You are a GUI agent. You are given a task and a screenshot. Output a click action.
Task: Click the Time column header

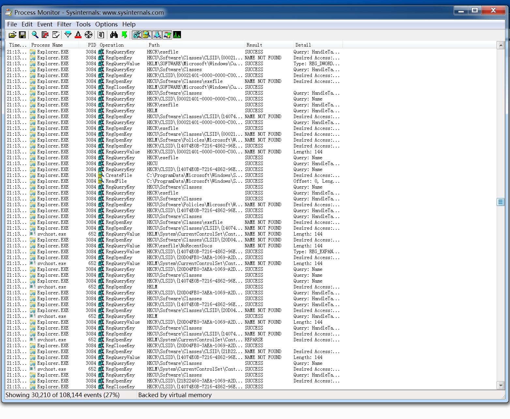pos(18,45)
